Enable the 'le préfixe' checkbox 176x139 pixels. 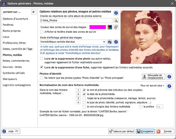141,107
